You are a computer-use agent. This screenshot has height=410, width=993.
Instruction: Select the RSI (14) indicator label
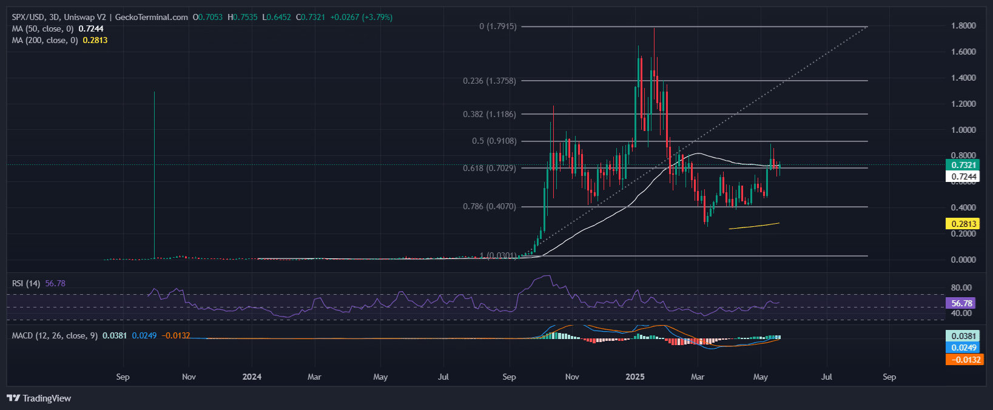click(x=26, y=283)
